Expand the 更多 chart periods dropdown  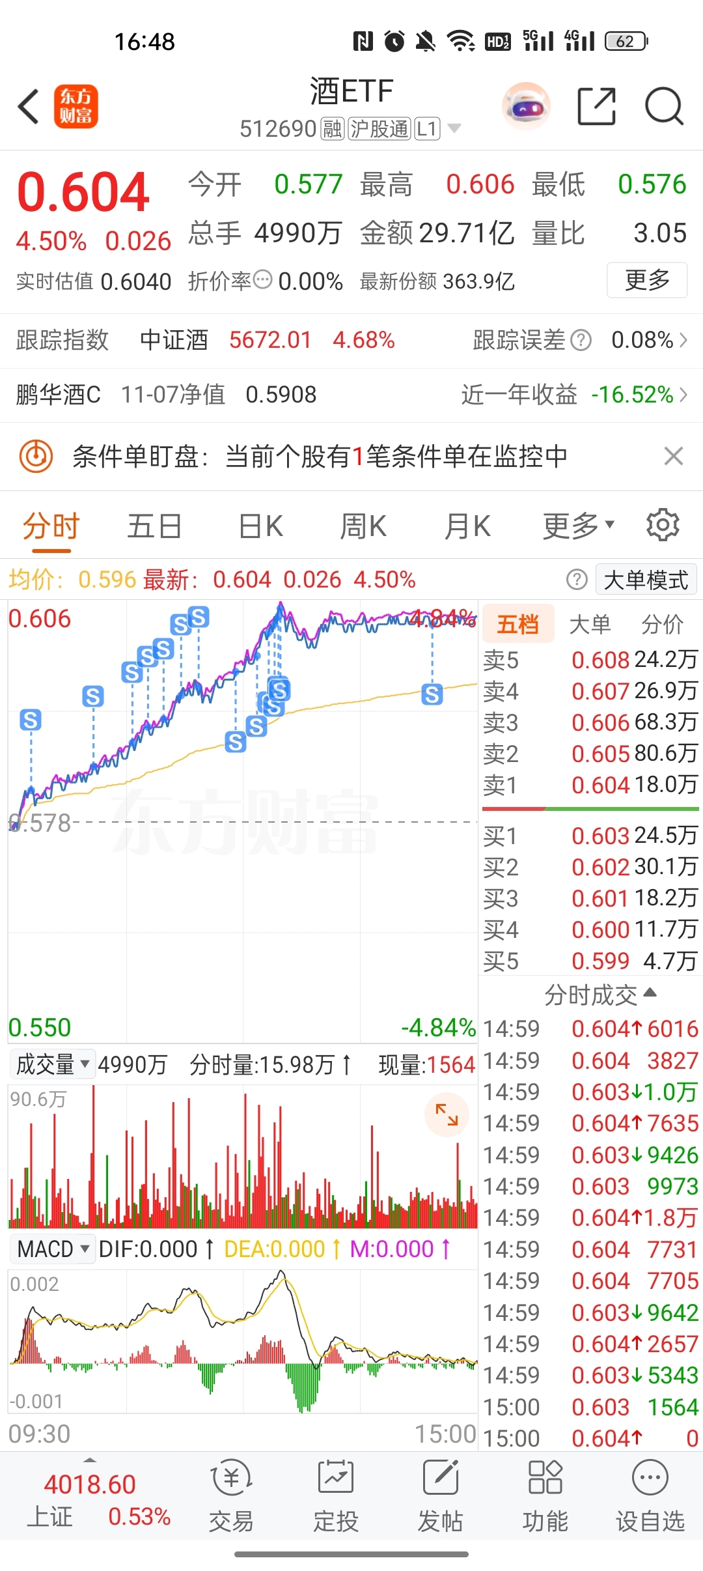[579, 526]
